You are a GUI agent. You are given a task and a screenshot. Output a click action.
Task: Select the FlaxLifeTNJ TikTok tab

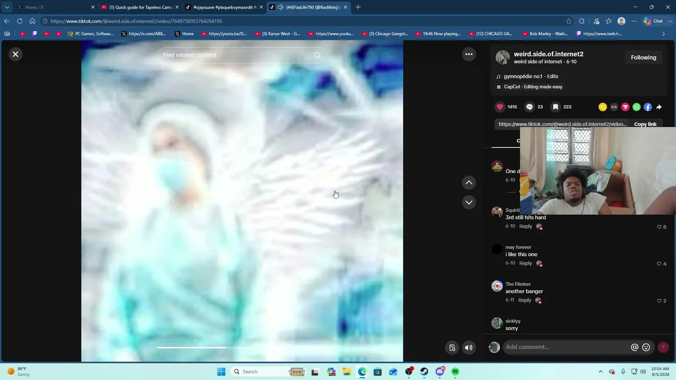tap(308, 7)
